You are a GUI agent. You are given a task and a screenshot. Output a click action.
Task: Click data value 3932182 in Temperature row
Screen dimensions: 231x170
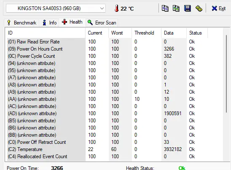tap(173, 149)
